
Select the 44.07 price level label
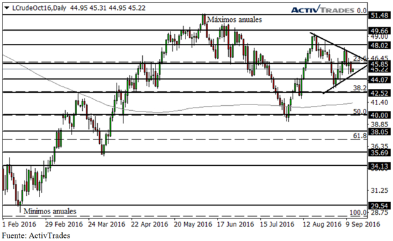click(x=379, y=80)
